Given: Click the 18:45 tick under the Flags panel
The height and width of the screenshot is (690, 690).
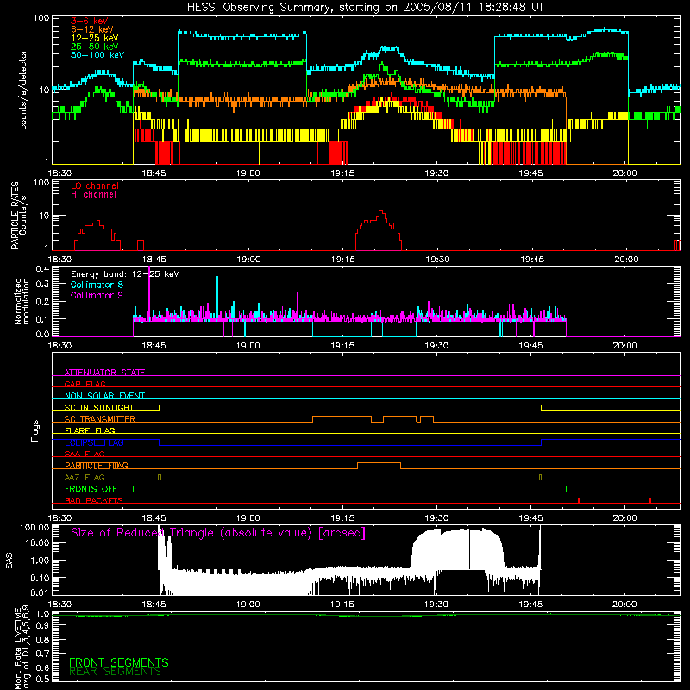Looking at the screenshot, I should tap(154, 518).
